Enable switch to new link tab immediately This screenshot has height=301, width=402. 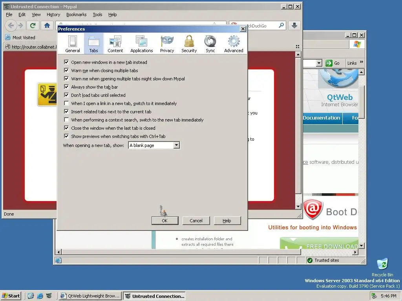pyautogui.click(x=66, y=103)
